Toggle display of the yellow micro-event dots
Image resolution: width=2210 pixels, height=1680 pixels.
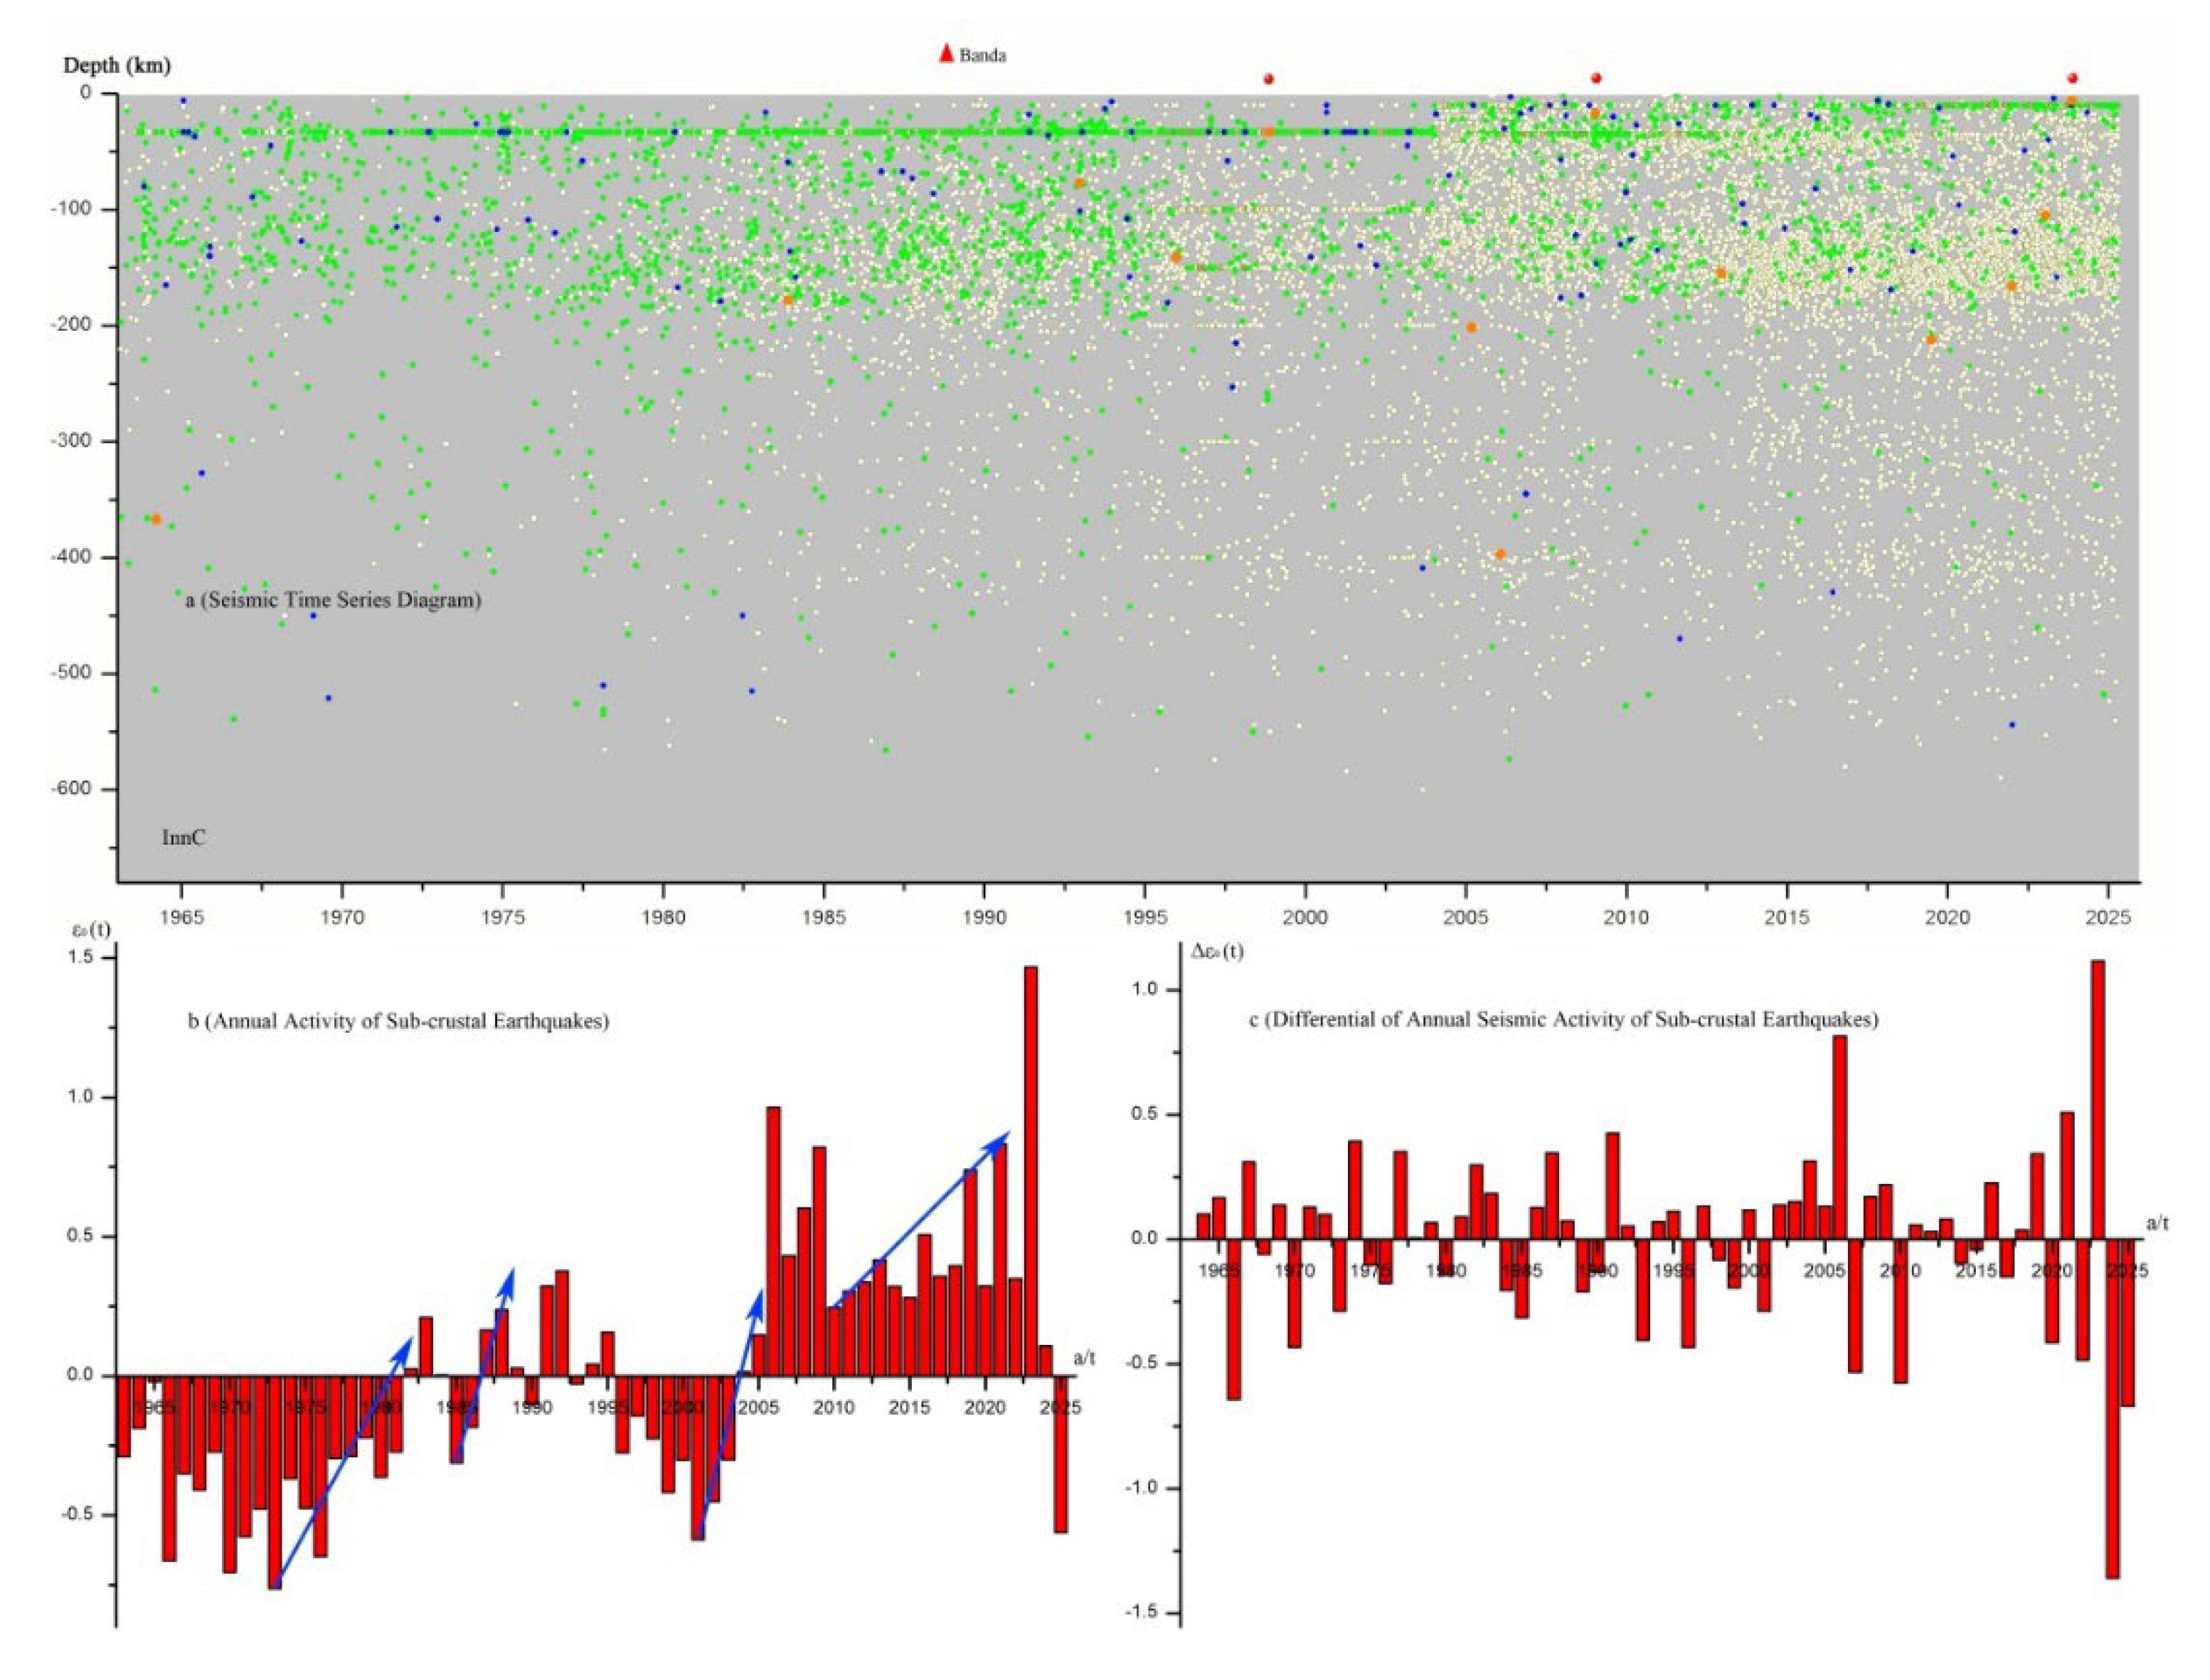(1699, 250)
